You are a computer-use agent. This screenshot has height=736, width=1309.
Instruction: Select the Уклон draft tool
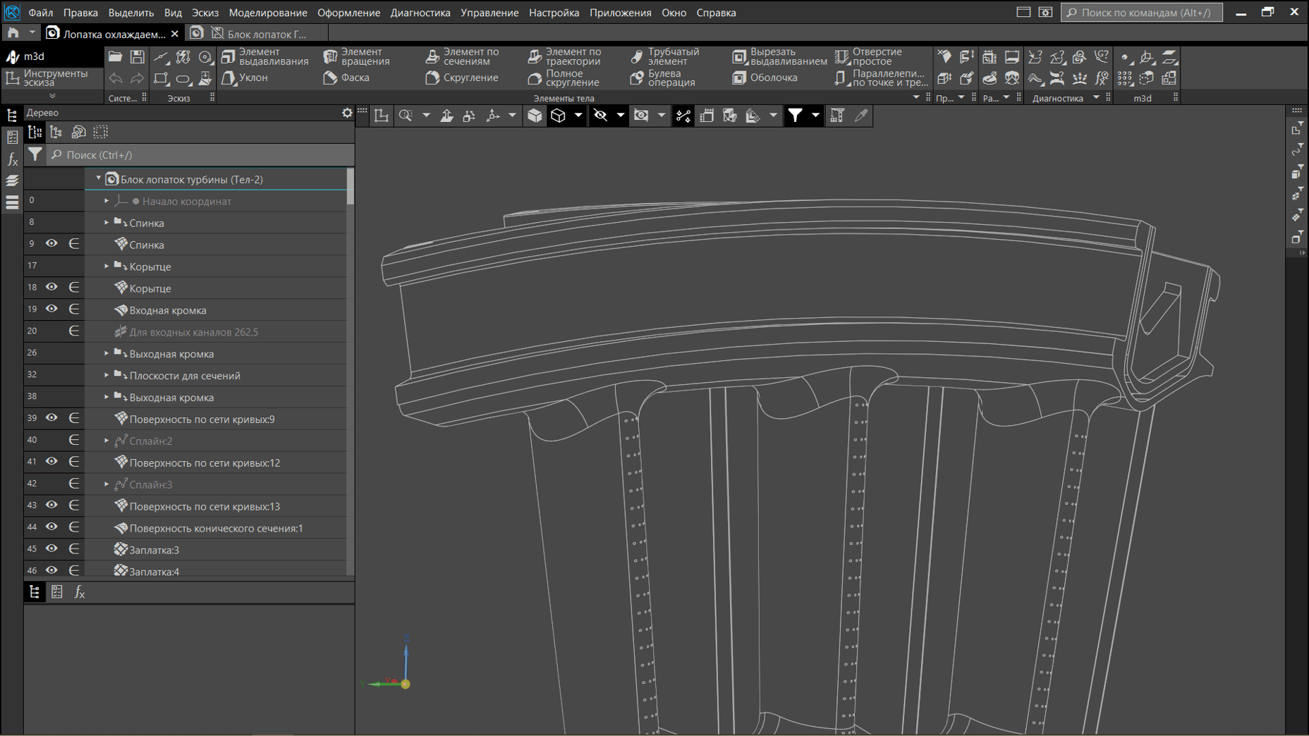[244, 78]
